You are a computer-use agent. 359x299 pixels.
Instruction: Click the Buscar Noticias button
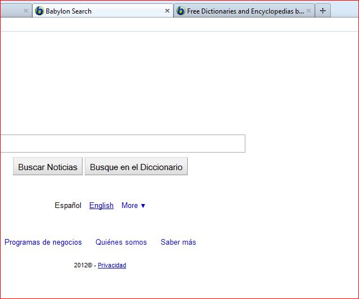click(47, 166)
